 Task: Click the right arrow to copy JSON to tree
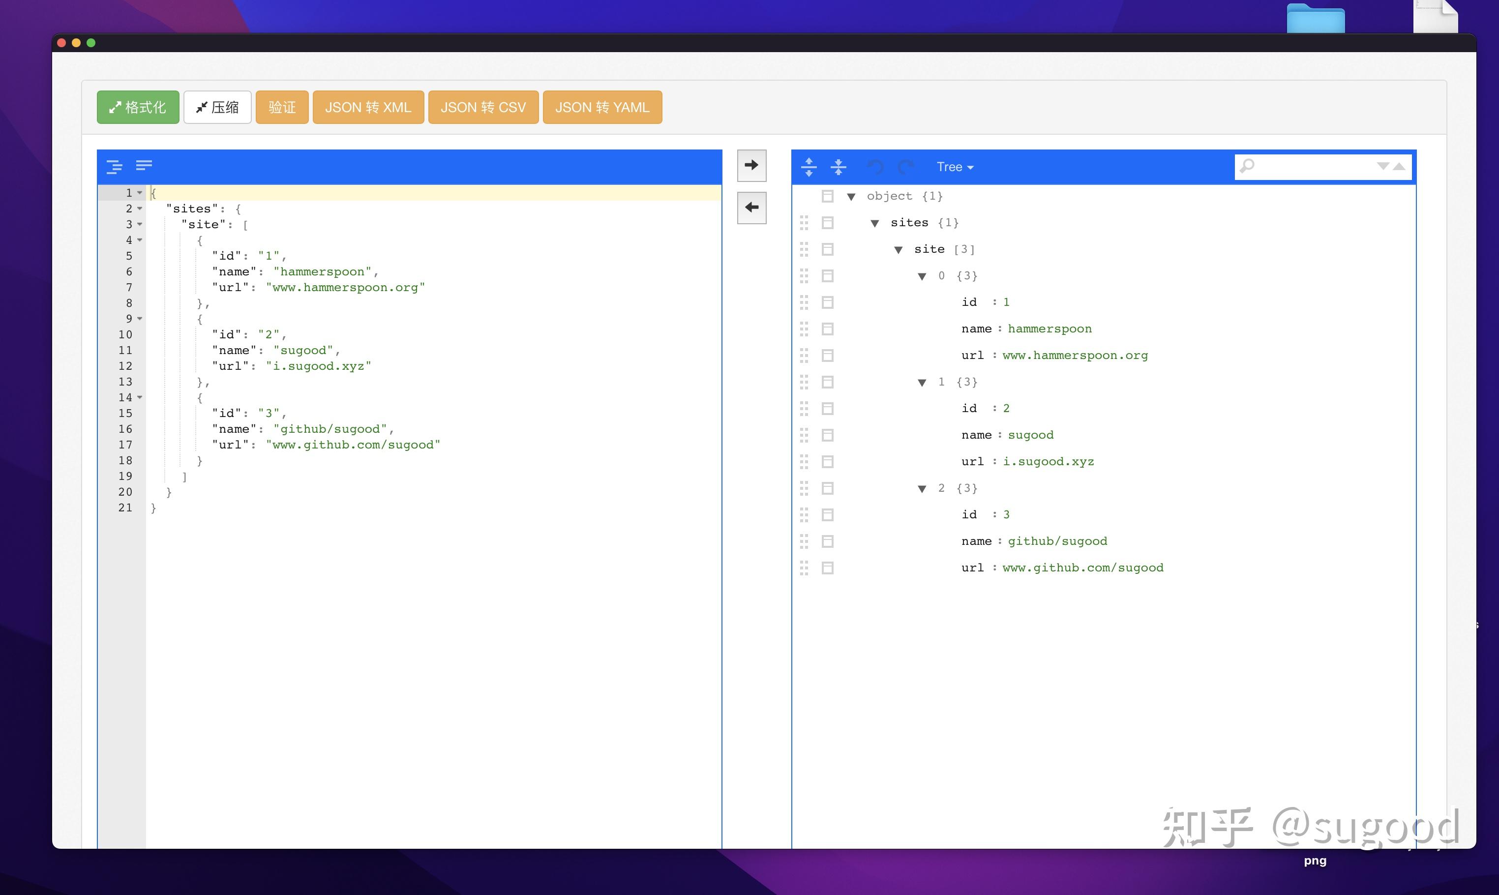click(x=751, y=165)
